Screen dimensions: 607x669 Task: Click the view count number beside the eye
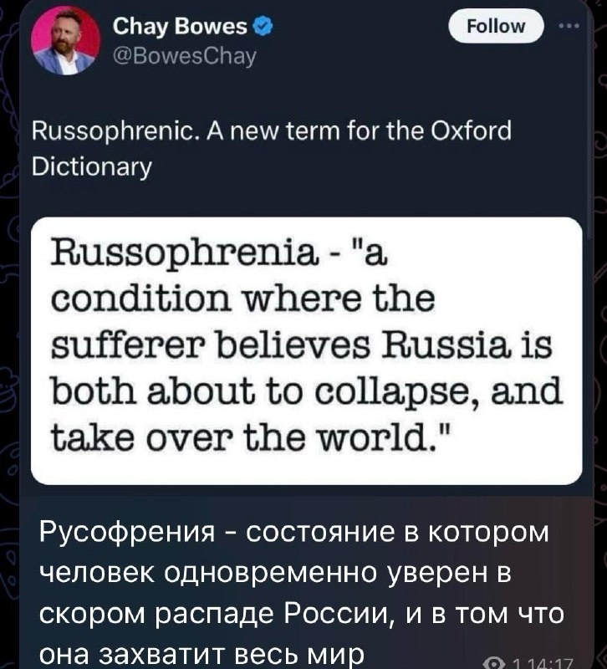click(516, 663)
